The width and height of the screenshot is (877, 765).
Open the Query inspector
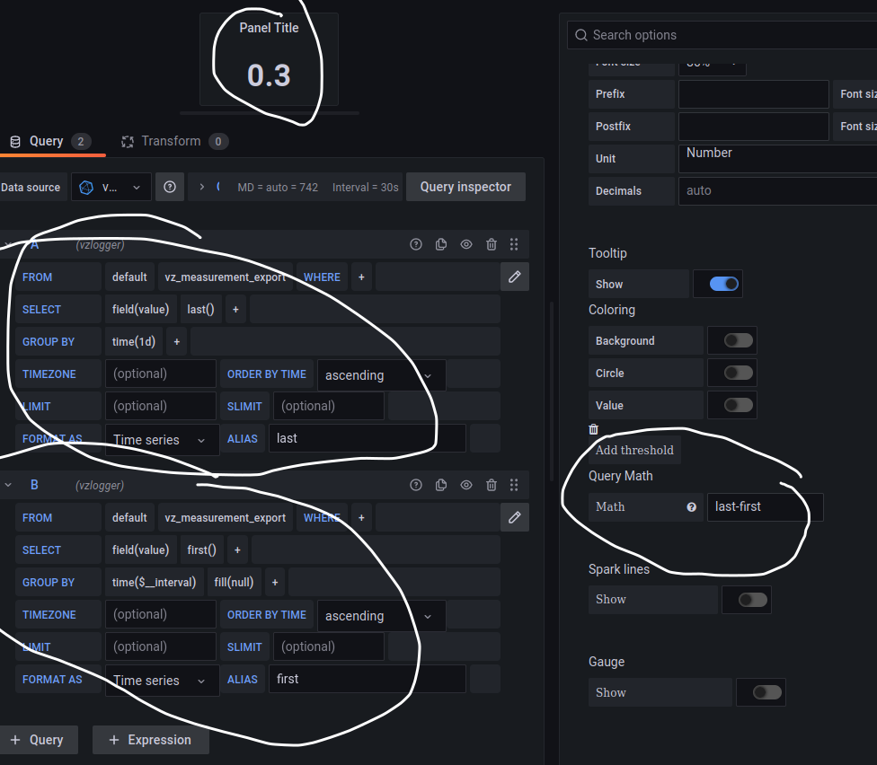tap(465, 187)
